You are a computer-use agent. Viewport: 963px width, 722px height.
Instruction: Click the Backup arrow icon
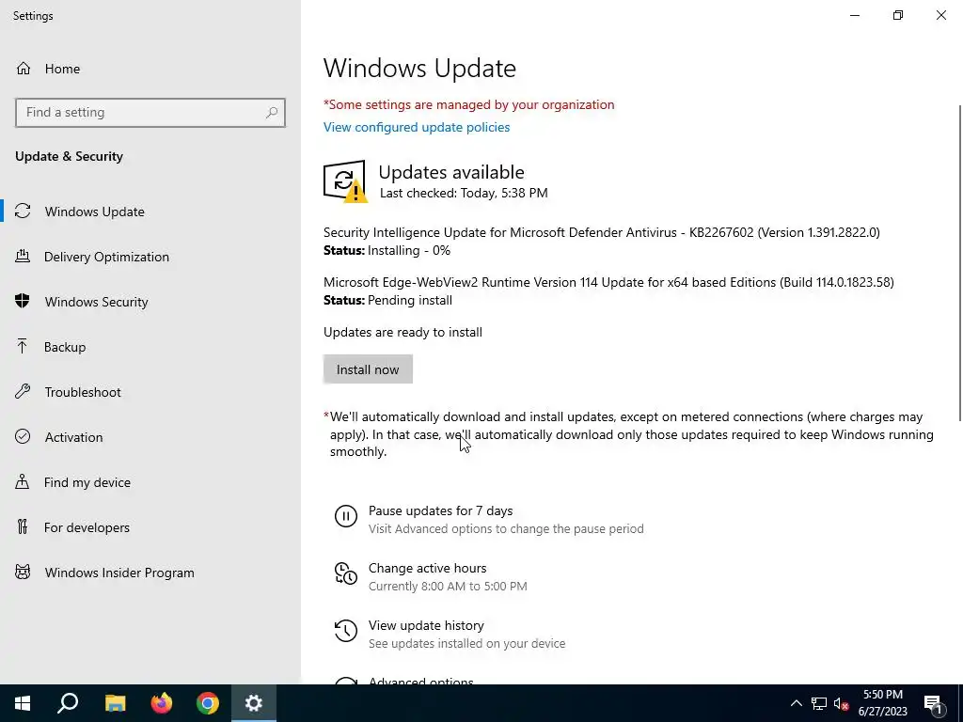[x=23, y=346]
